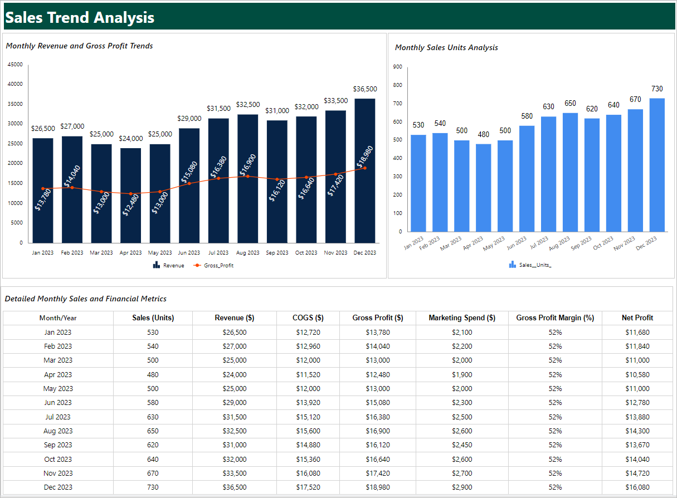
Task: Click the Month/Year column header
Action: tap(58, 318)
